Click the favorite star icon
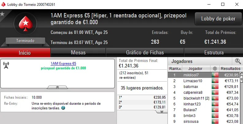Screen dimensions: 243x124 point(2,14)
